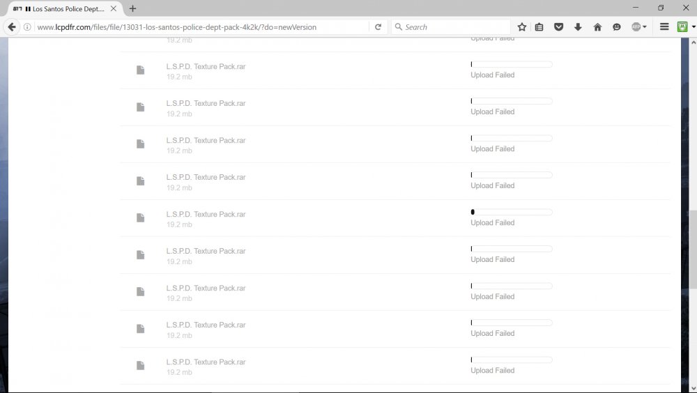Viewport: 697px width, 393px height.
Task: Restore down the browser window
Action: point(661,8)
